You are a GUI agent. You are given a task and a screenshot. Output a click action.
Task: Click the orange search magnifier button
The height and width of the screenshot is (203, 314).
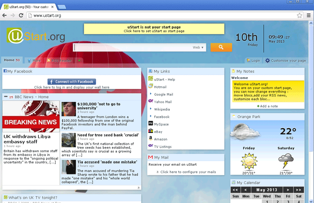click(221, 47)
